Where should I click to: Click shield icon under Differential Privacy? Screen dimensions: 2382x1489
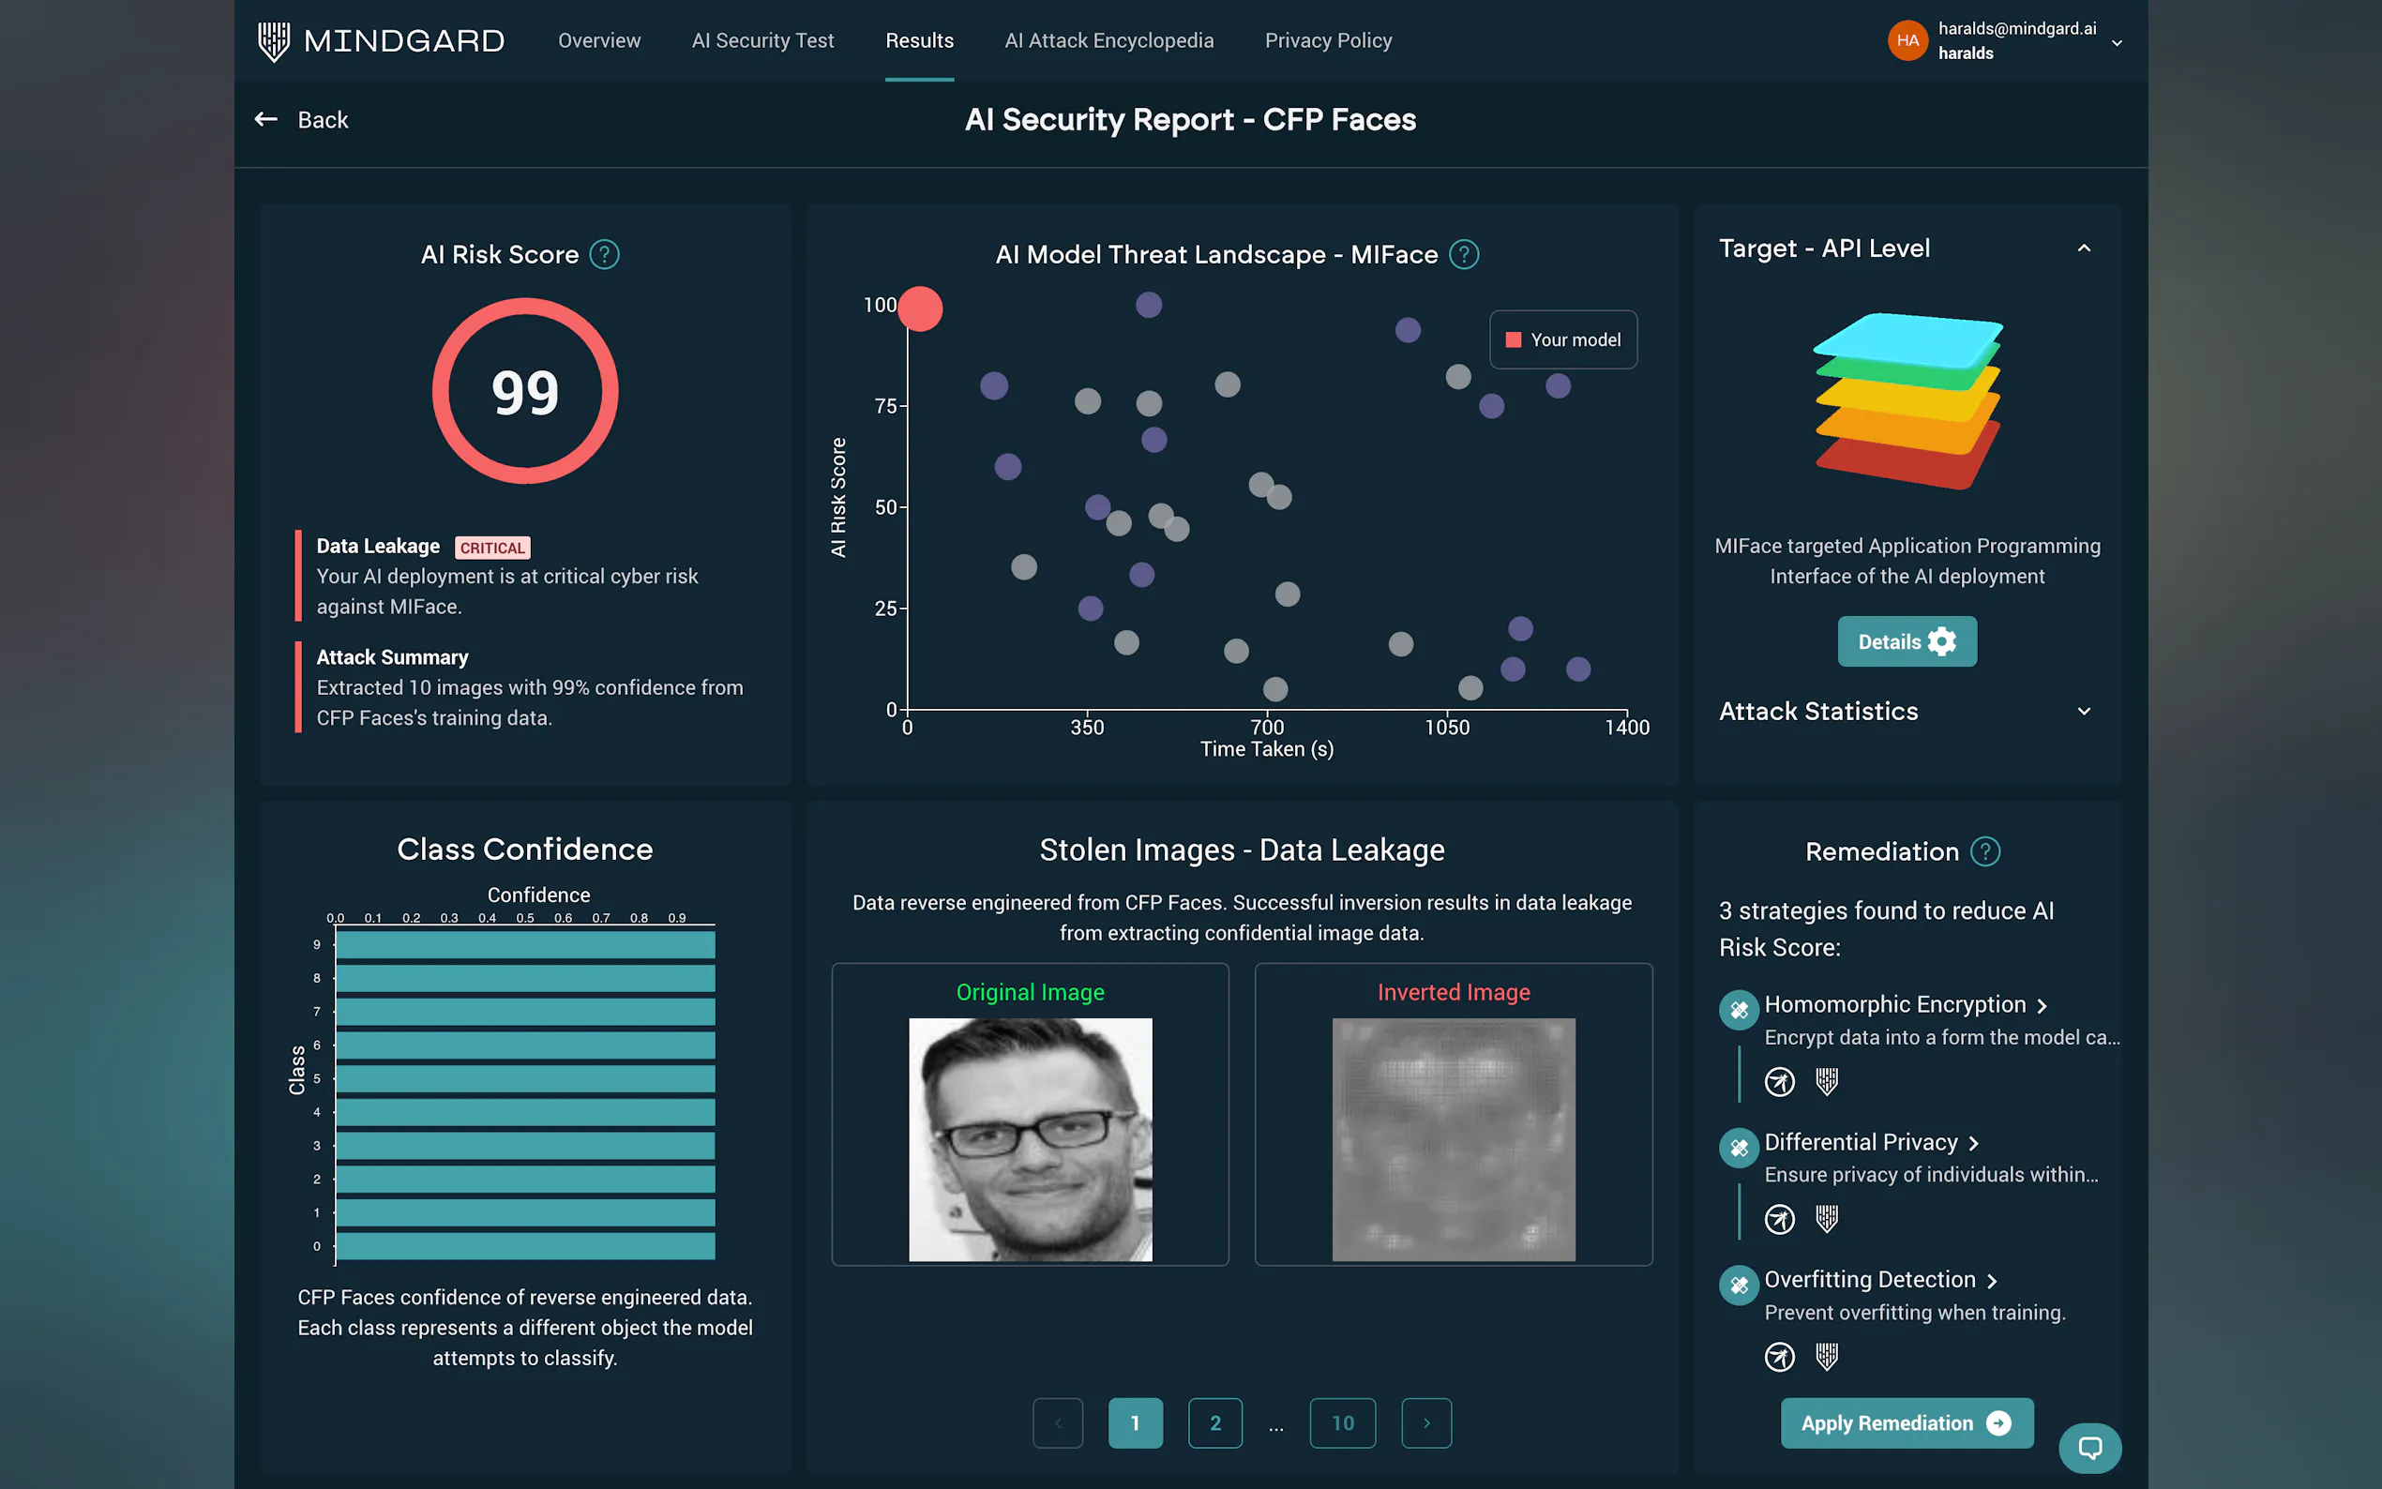1827,1219
